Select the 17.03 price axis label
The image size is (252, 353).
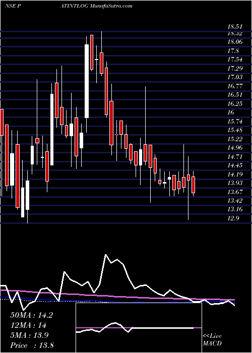tap(235, 77)
